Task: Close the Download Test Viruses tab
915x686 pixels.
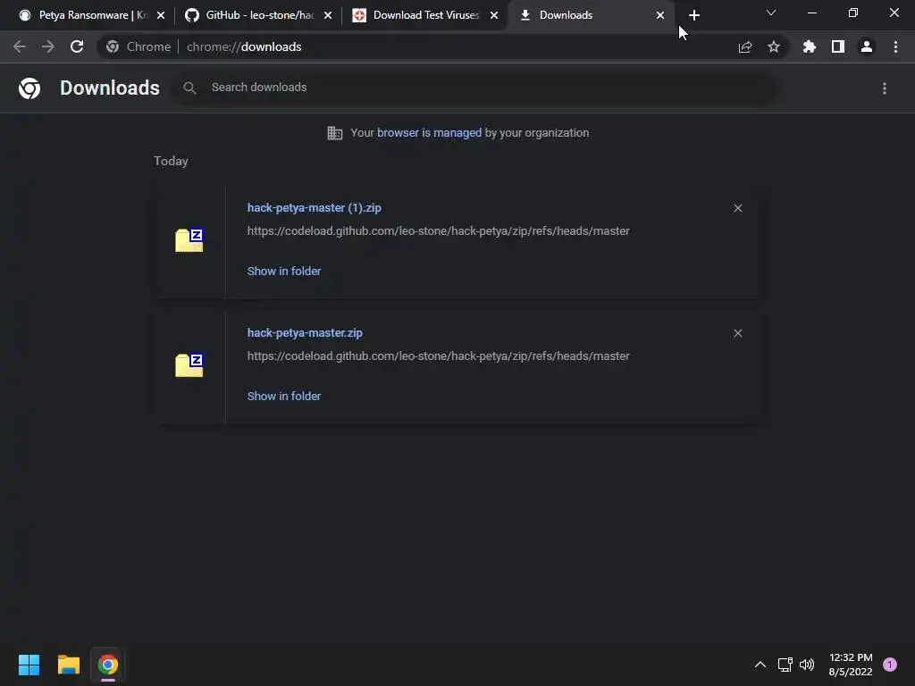Action: 494,15
